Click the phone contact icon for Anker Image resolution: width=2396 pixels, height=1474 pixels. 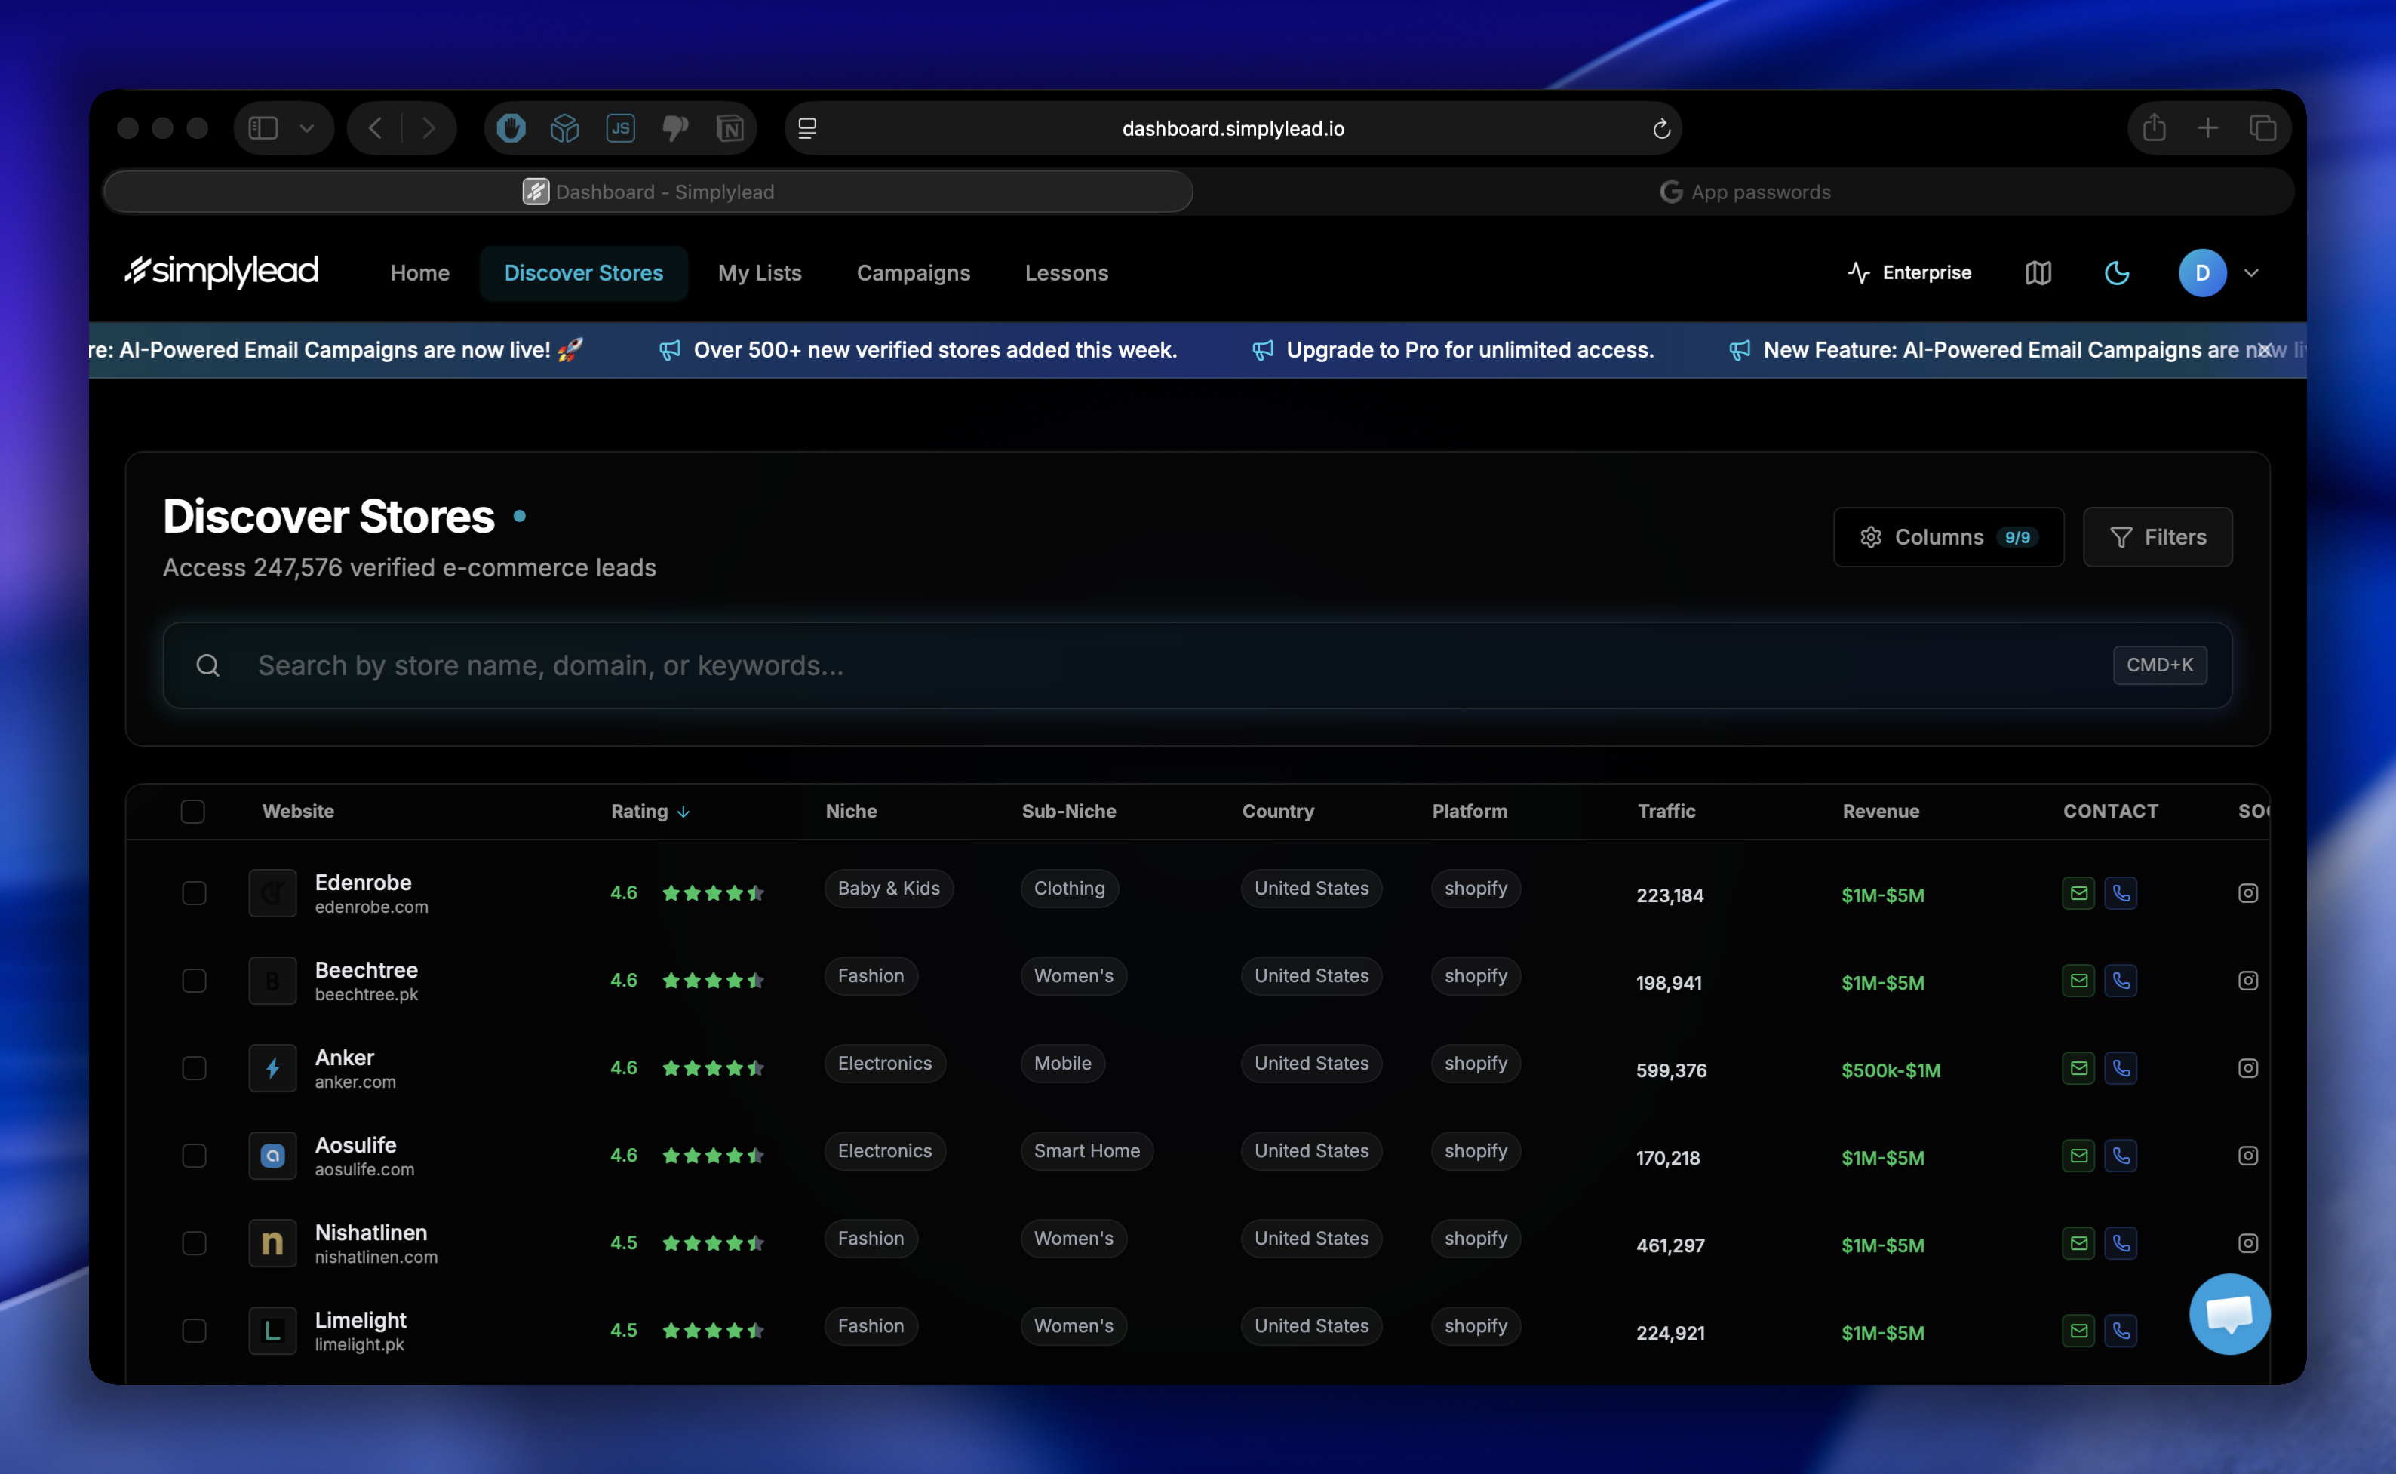coord(2120,1068)
